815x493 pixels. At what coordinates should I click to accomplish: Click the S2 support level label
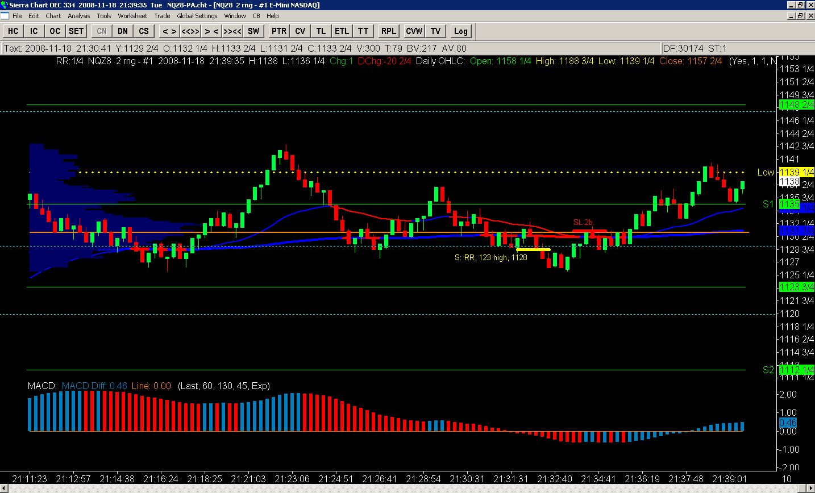tap(768, 370)
